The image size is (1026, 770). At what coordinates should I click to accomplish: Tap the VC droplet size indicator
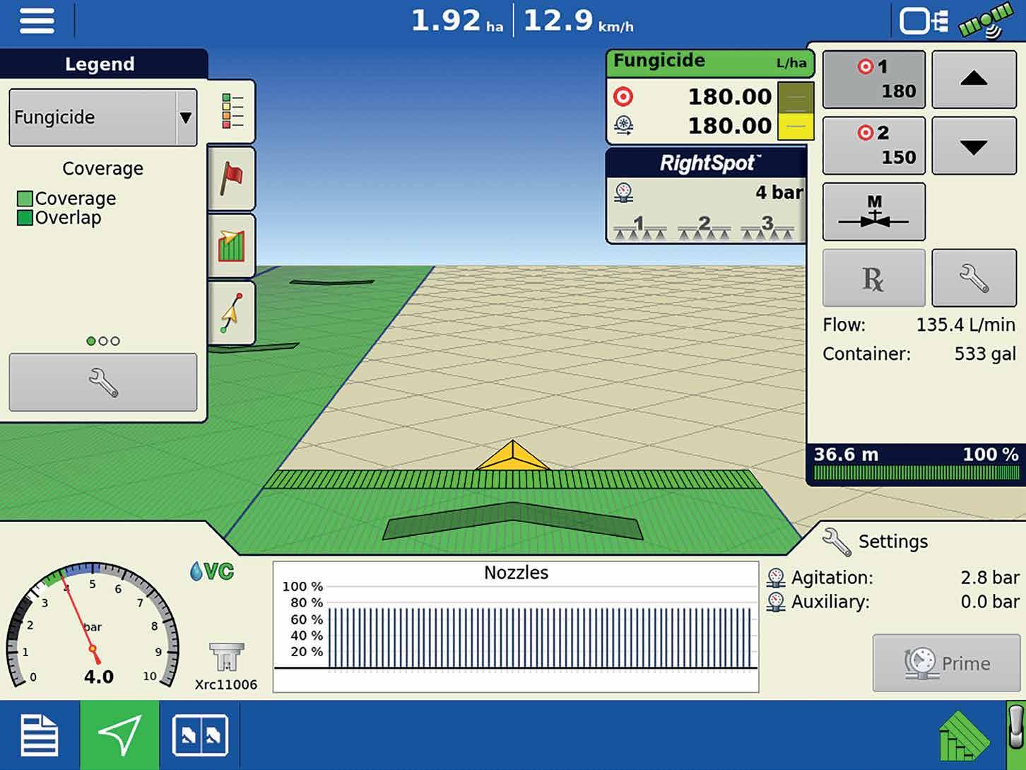(x=213, y=571)
